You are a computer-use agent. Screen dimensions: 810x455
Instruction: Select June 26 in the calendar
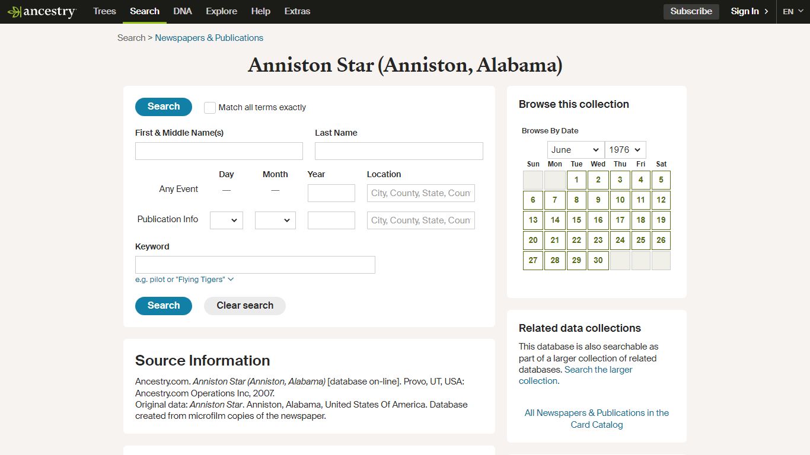pos(661,241)
